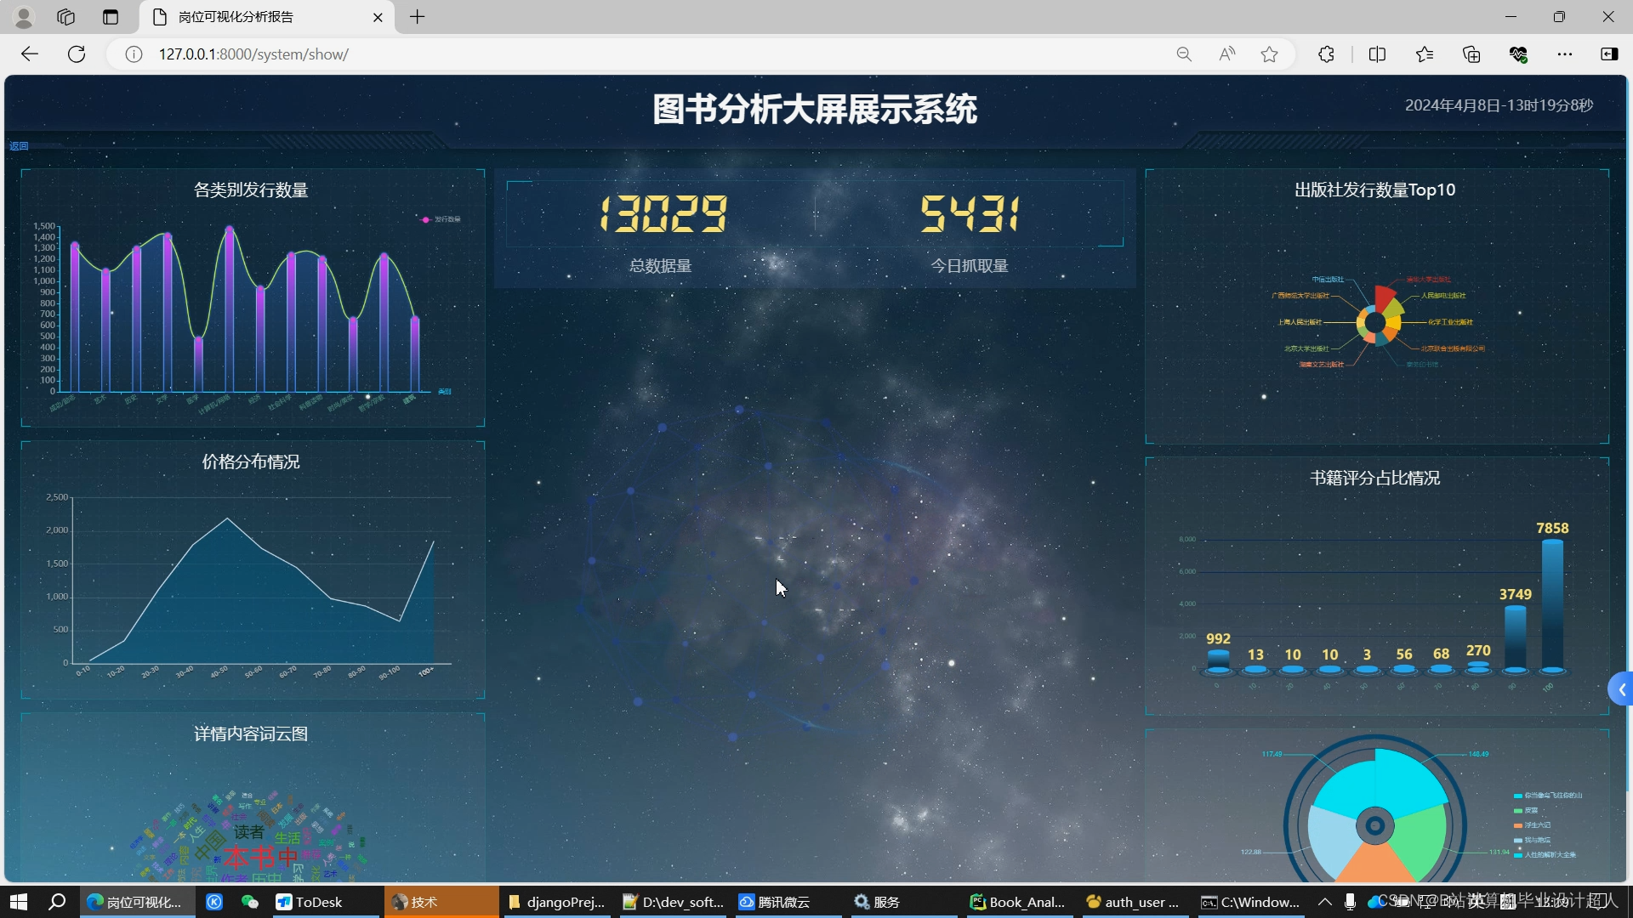
Task: Toggle the 浮生六记 legend item in pie chart
Action: tap(1532, 825)
